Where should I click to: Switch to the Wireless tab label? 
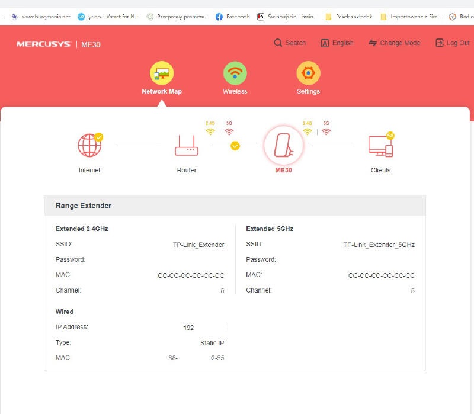coord(235,91)
